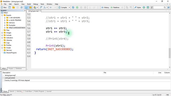Start profiling on Realtime data

pyautogui.click(x=115, y=7)
